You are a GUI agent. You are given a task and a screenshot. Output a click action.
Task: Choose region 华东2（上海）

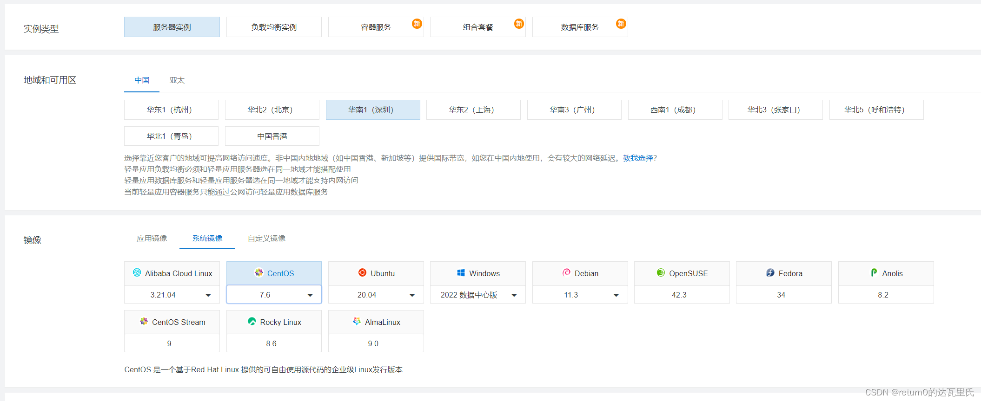pyautogui.click(x=473, y=110)
